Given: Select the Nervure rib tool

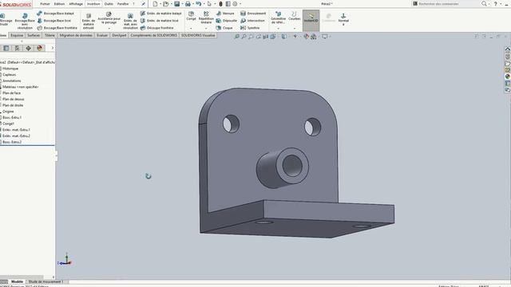Looking at the screenshot, I should tap(225, 14).
